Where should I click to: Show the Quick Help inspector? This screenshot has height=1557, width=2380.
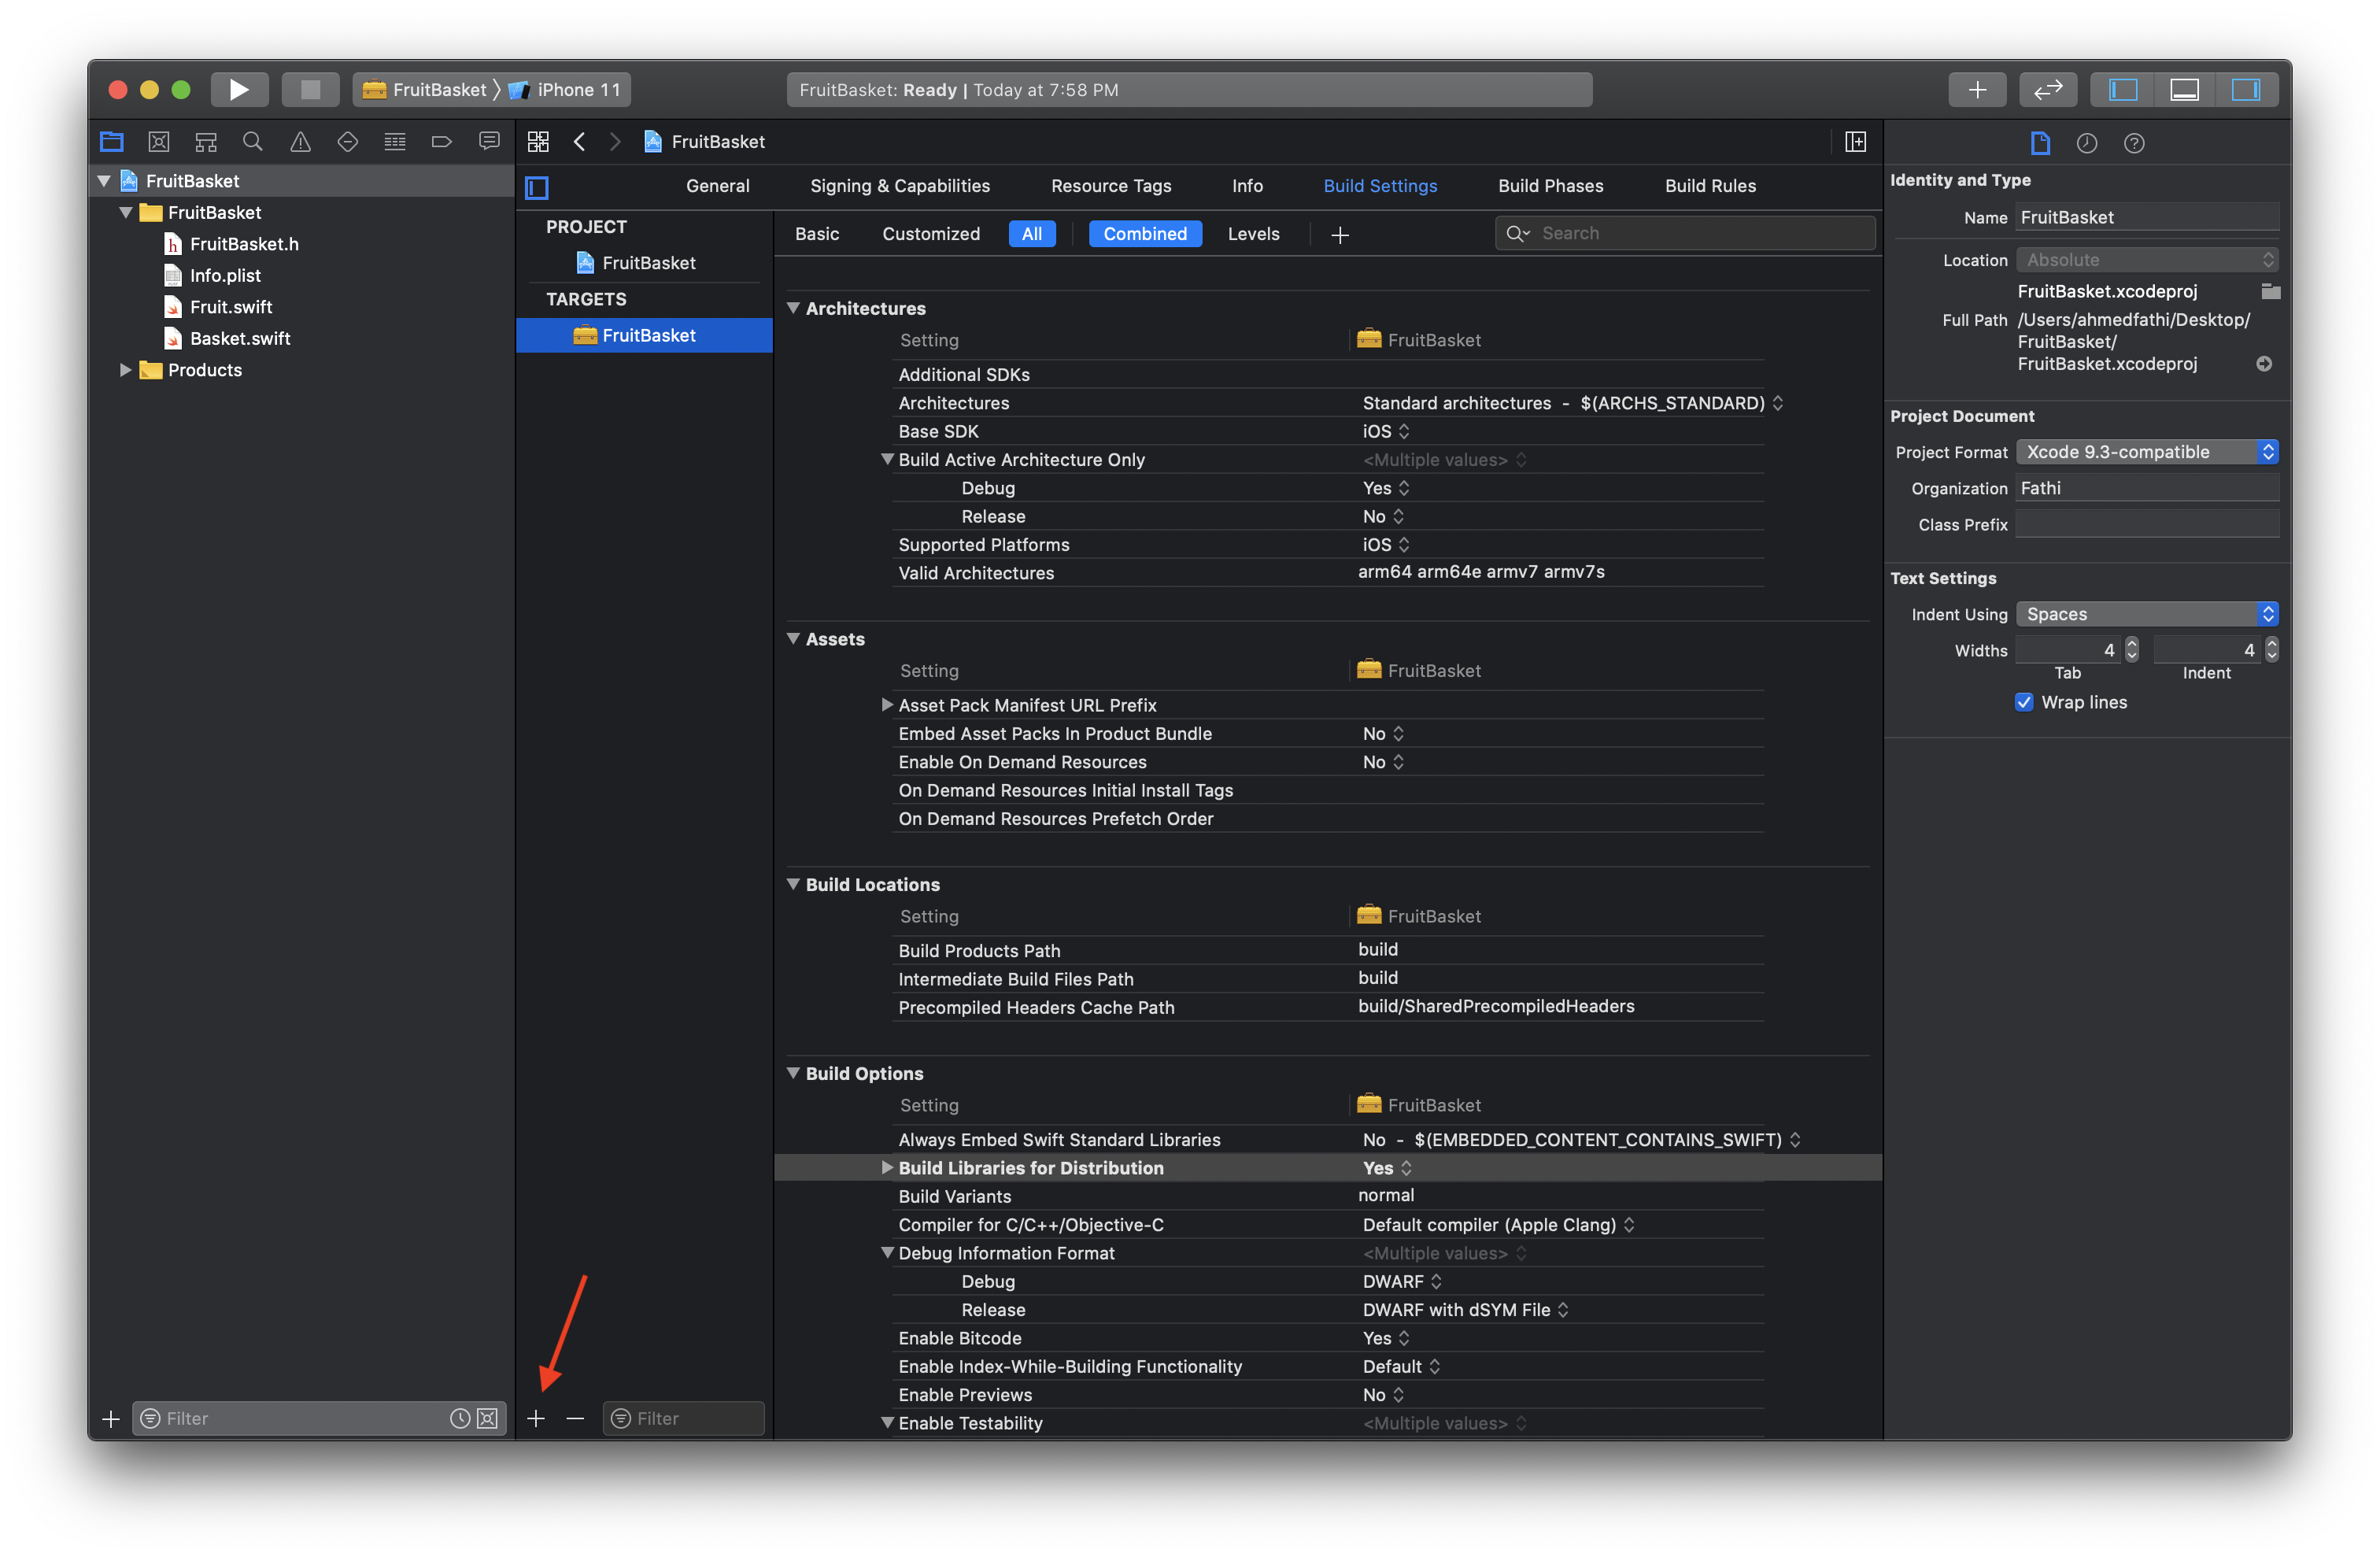click(2134, 143)
